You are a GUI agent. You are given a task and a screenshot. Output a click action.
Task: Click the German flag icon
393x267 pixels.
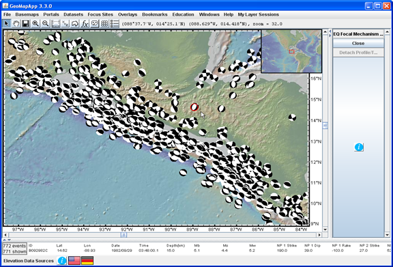pyautogui.click(x=87, y=260)
